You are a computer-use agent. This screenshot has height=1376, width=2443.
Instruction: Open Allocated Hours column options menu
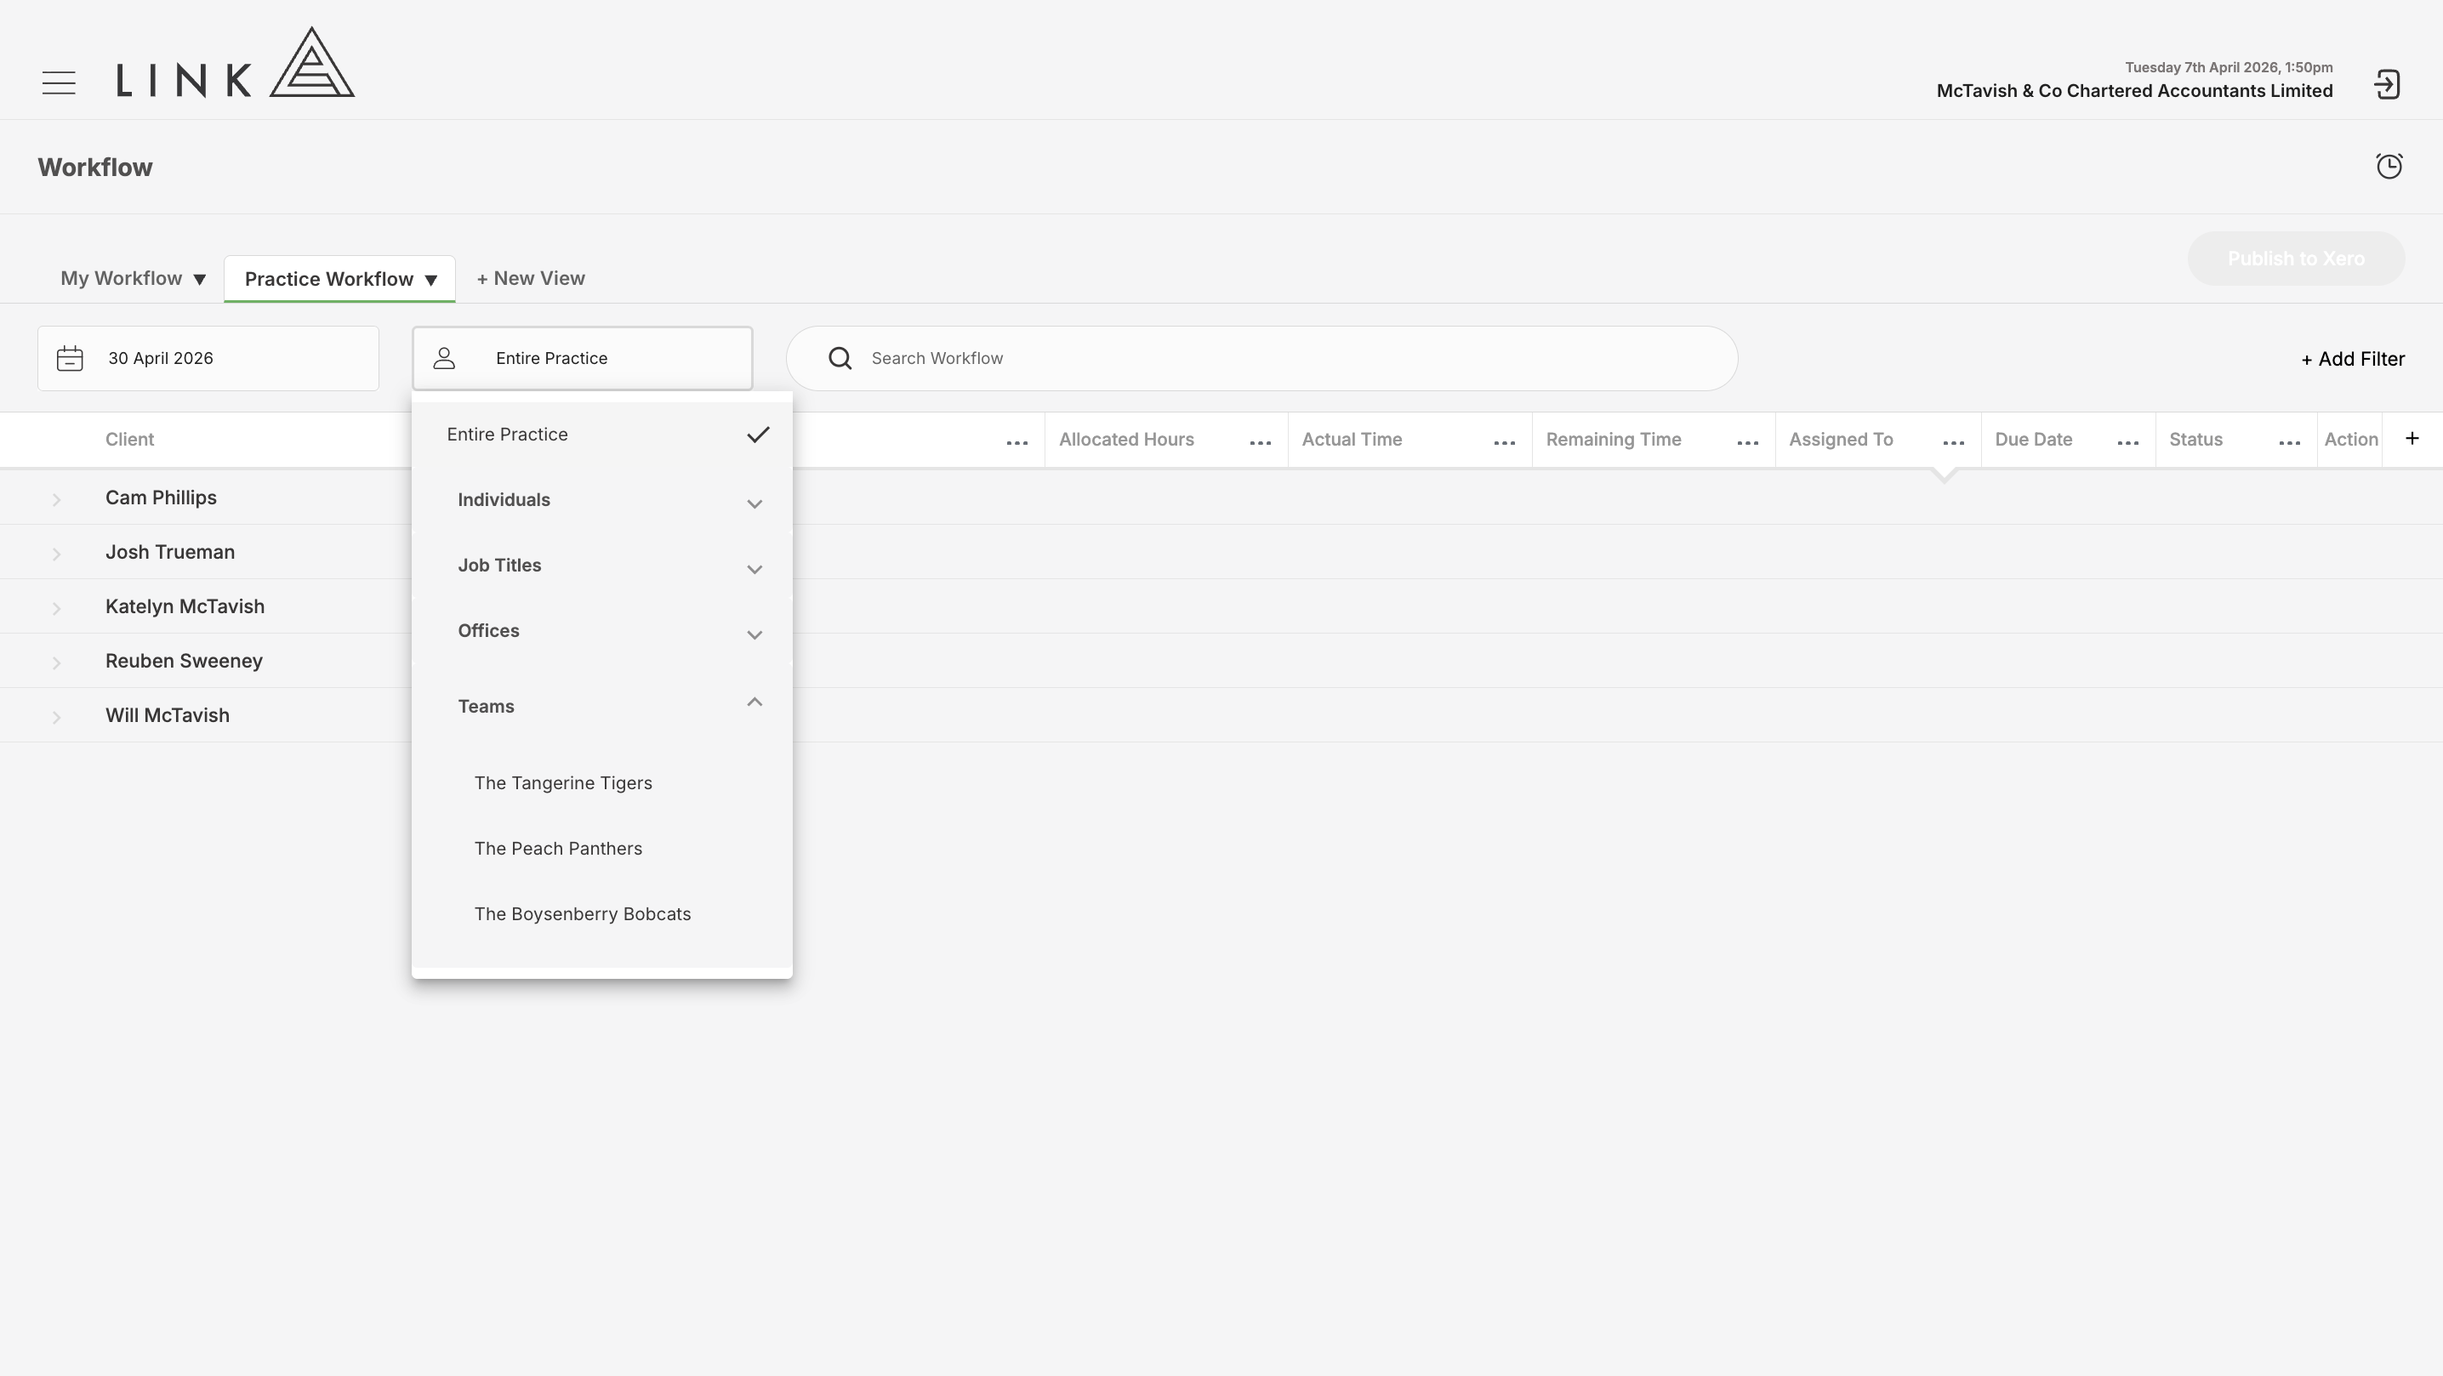click(x=1260, y=443)
